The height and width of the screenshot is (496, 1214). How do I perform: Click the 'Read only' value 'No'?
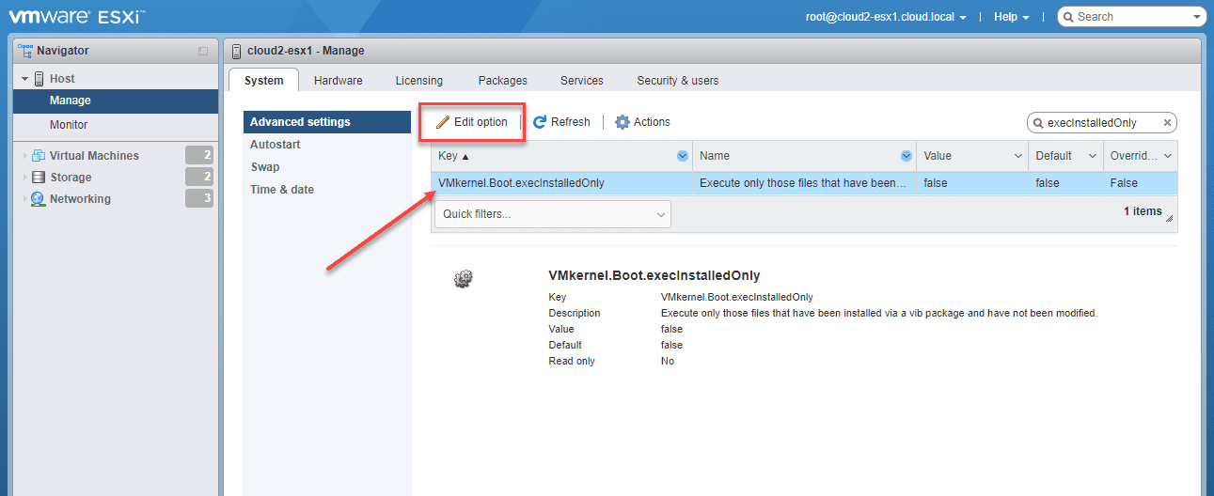[x=668, y=361]
